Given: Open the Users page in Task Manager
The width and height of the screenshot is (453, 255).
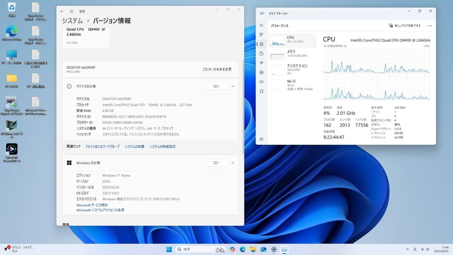Looking at the screenshot, I should [261, 73].
